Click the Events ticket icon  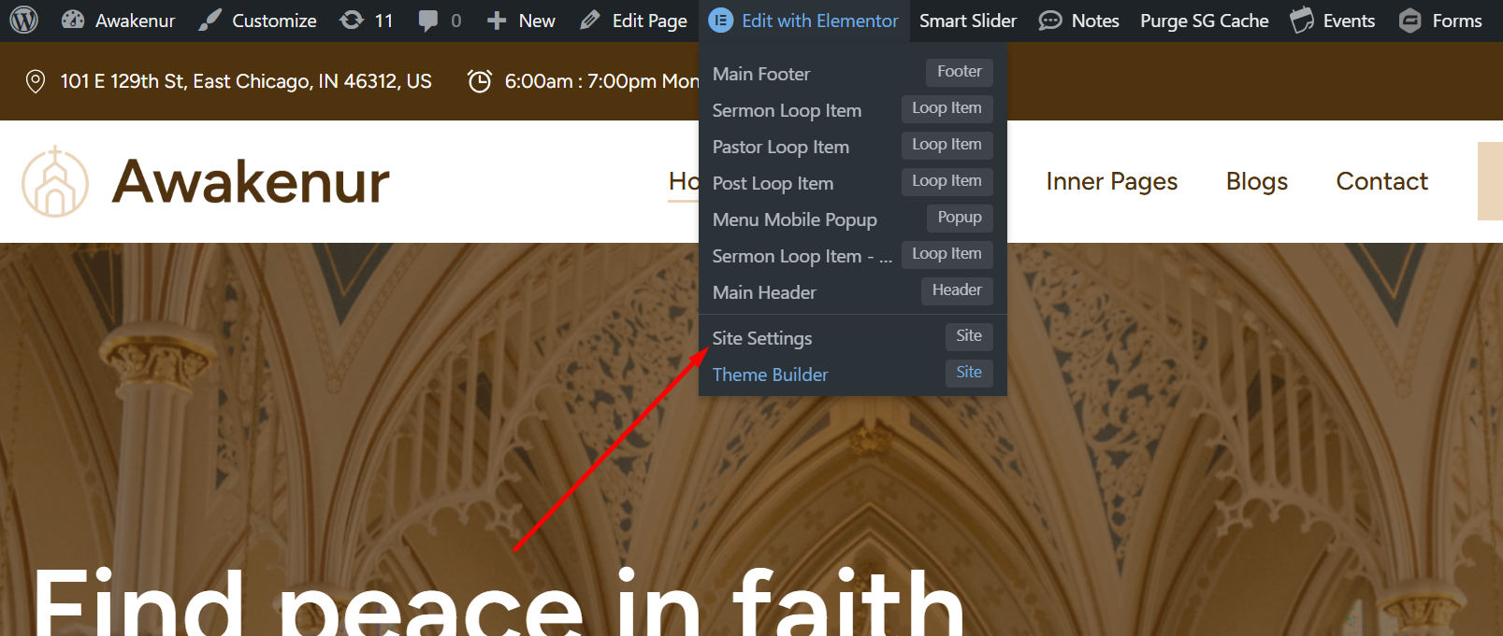1302,21
